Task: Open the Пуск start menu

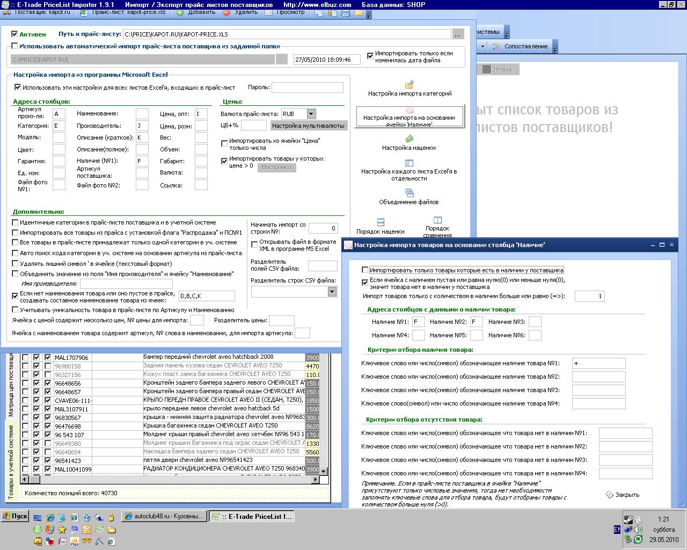Action: [15, 516]
